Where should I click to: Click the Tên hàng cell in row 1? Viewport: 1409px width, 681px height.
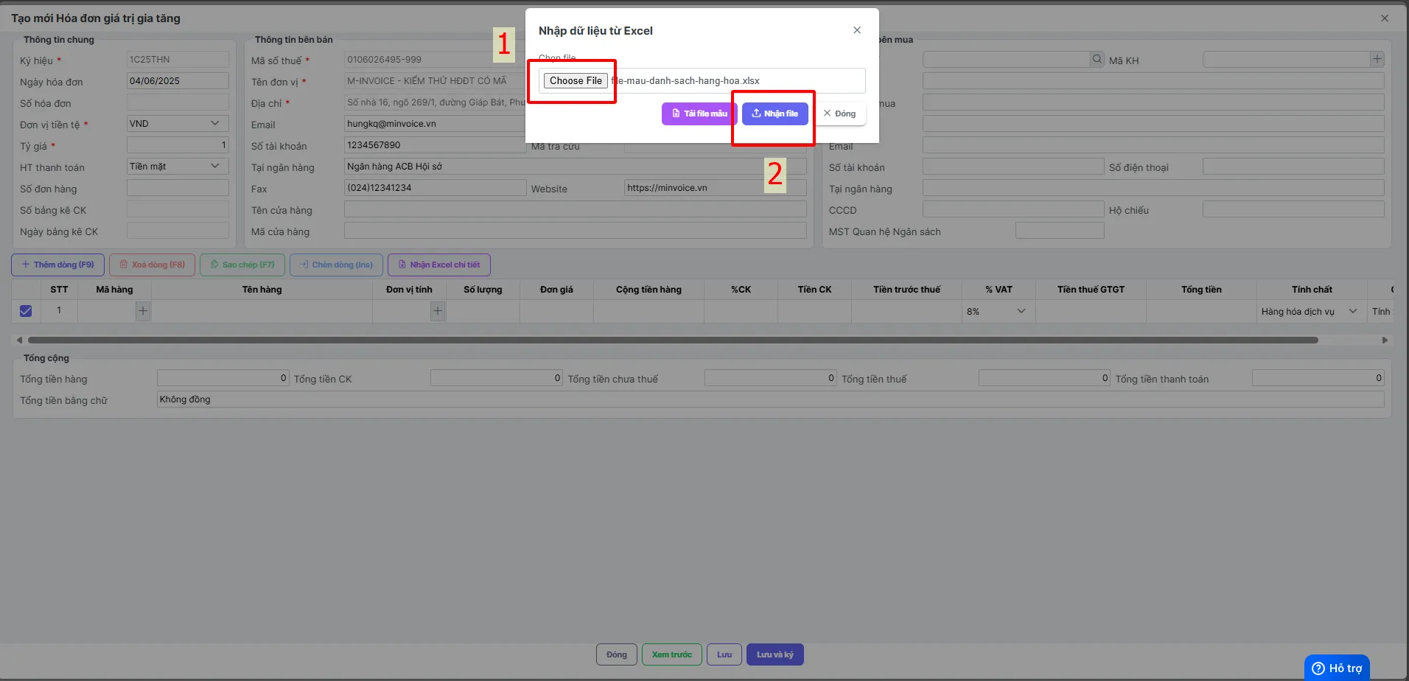click(x=262, y=311)
